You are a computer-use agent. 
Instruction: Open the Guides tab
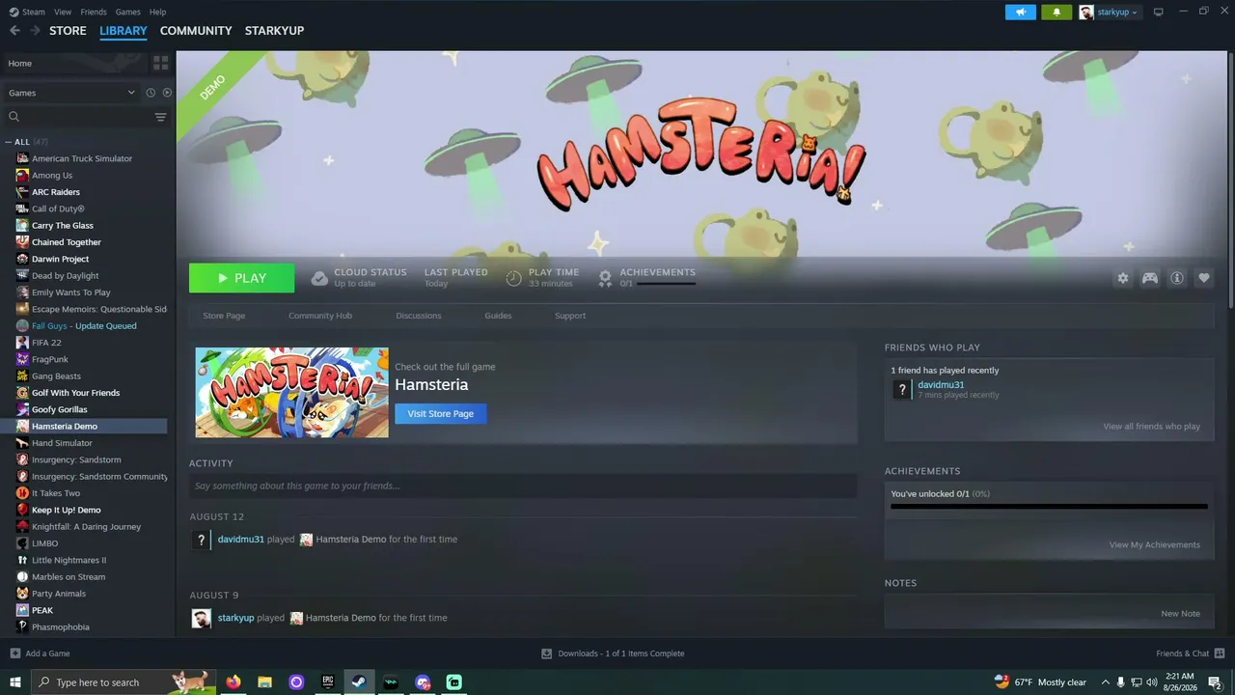pyautogui.click(x=498, y=316)
